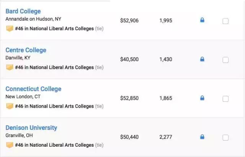Click the lock icon in Denison University row
The image size is (245, 157).
(x=202, y=137)
